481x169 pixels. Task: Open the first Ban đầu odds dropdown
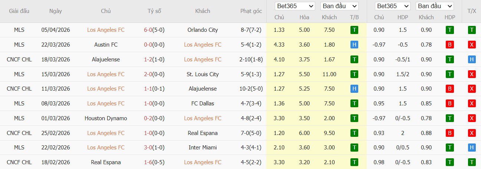[339, 6]
